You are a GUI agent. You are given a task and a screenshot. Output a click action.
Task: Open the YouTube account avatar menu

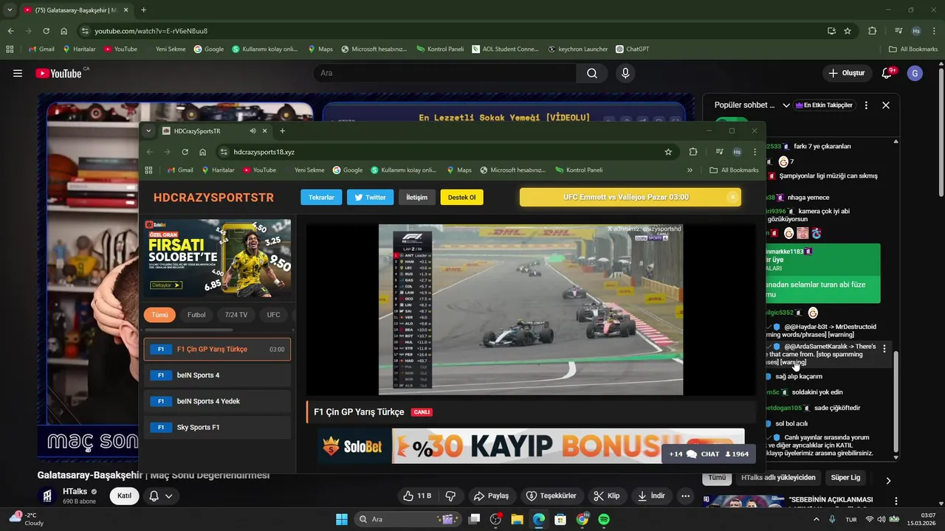coord(915,73)
